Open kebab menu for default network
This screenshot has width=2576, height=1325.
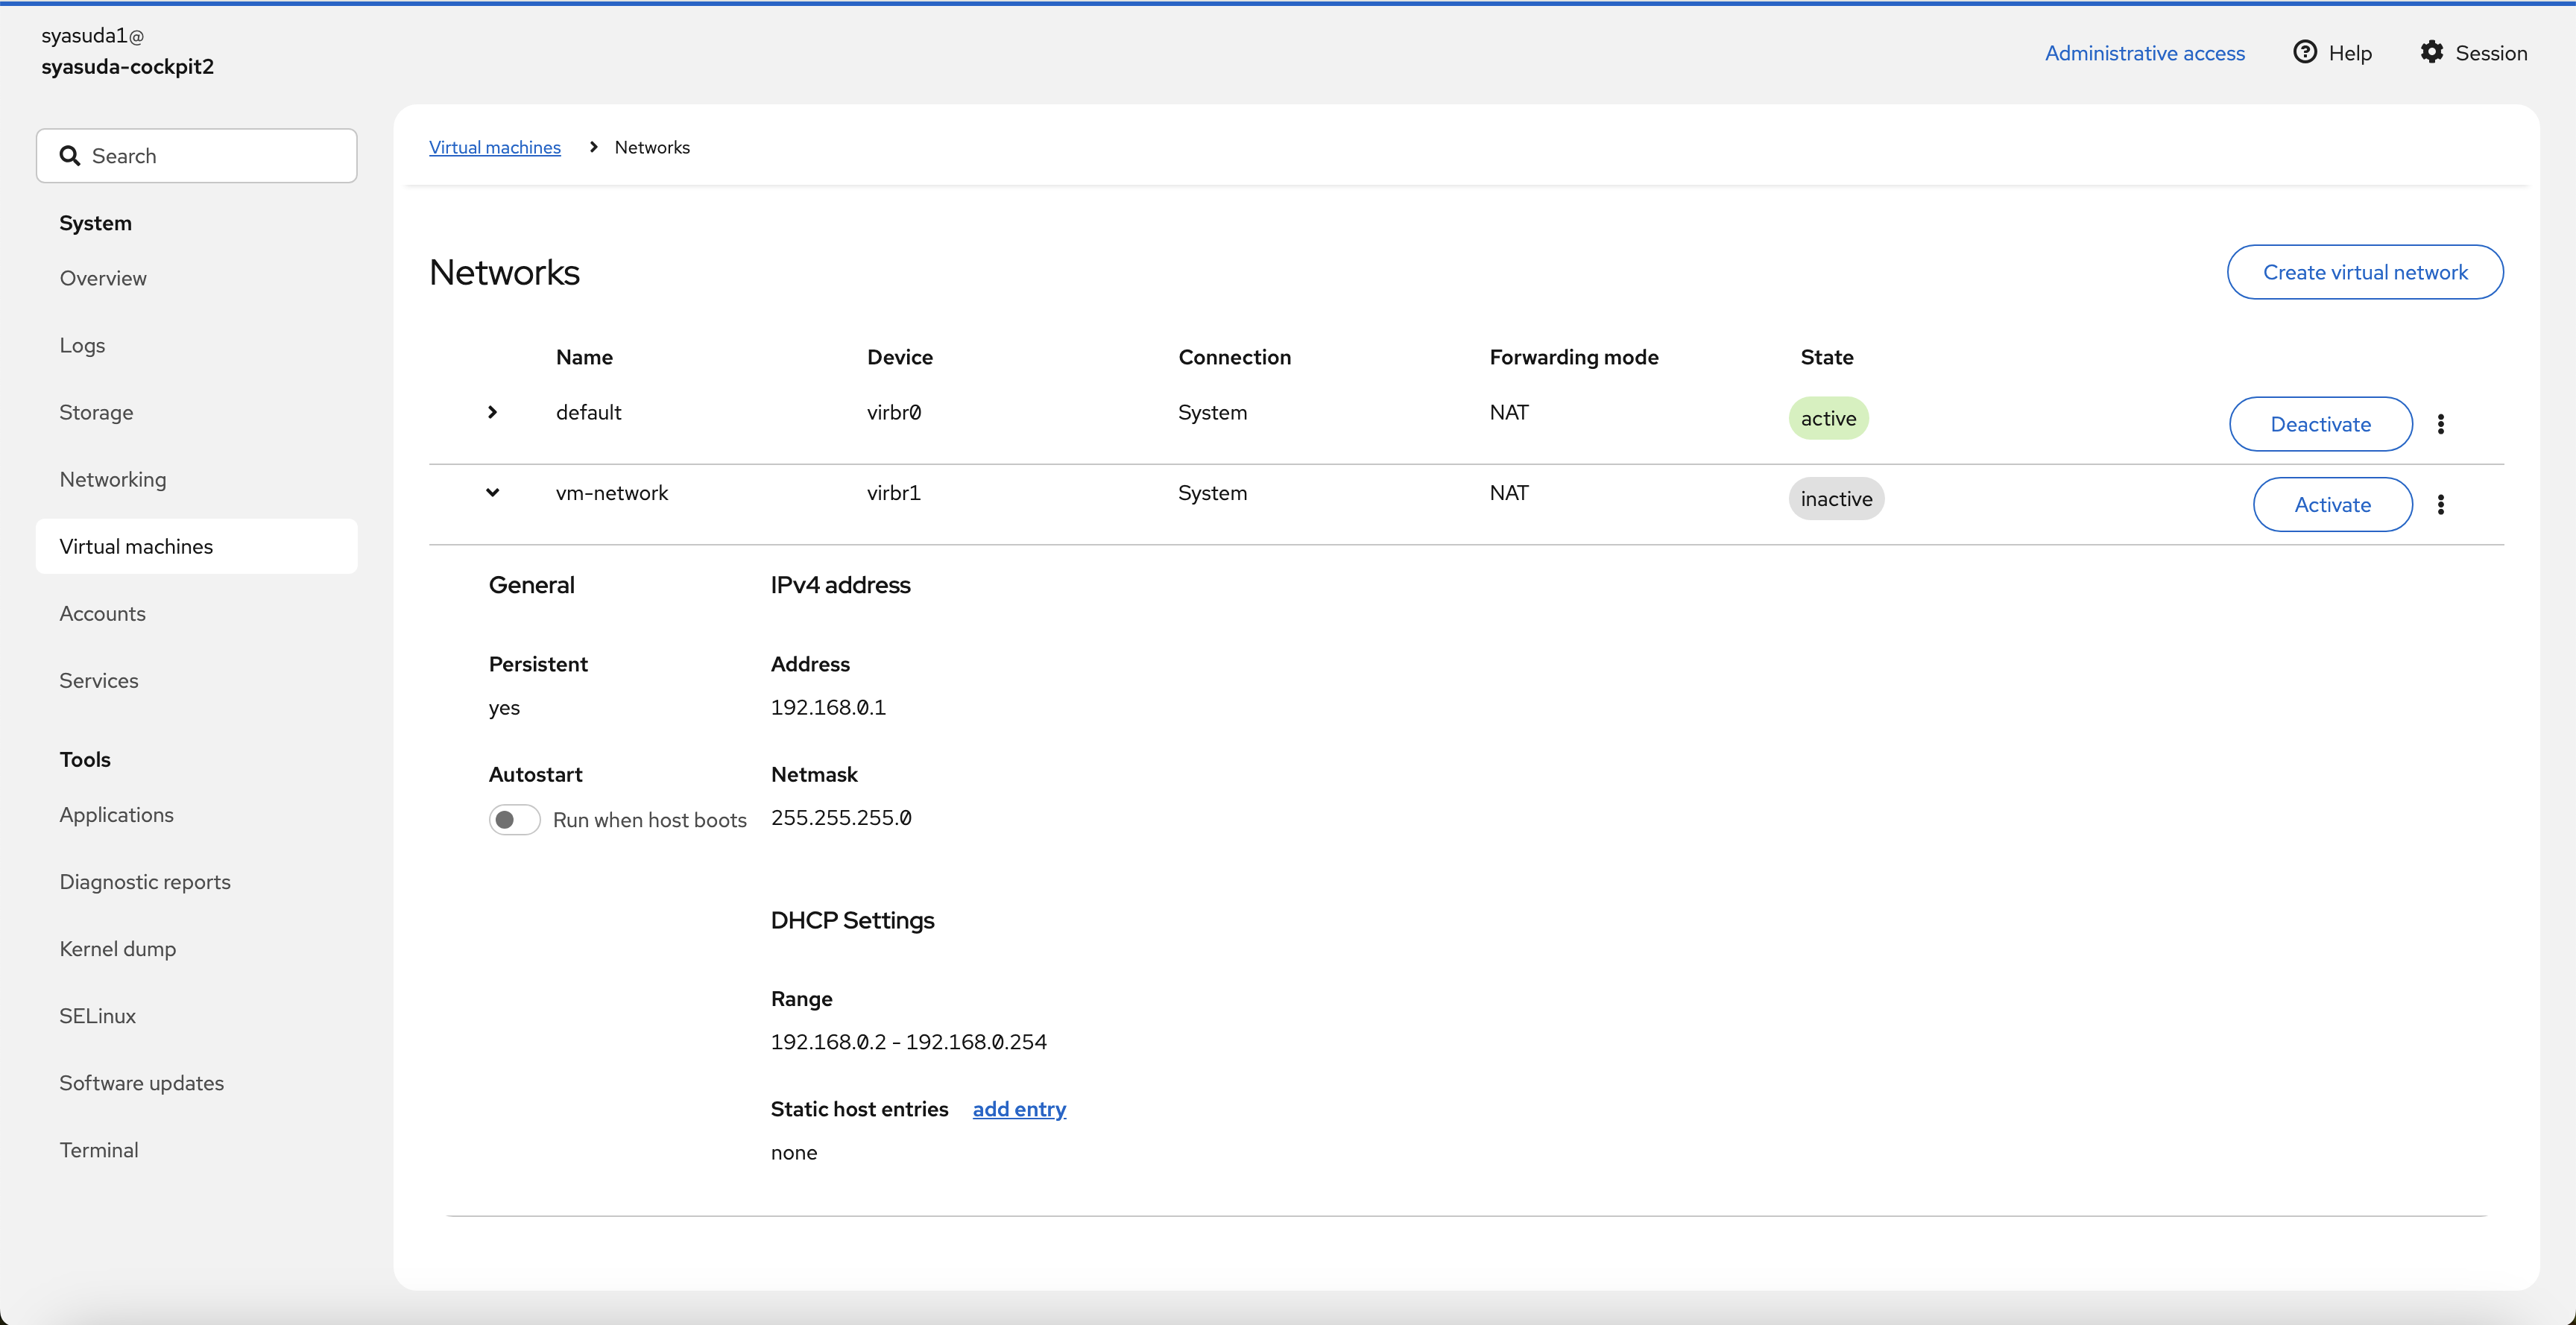coord(2440,424)
